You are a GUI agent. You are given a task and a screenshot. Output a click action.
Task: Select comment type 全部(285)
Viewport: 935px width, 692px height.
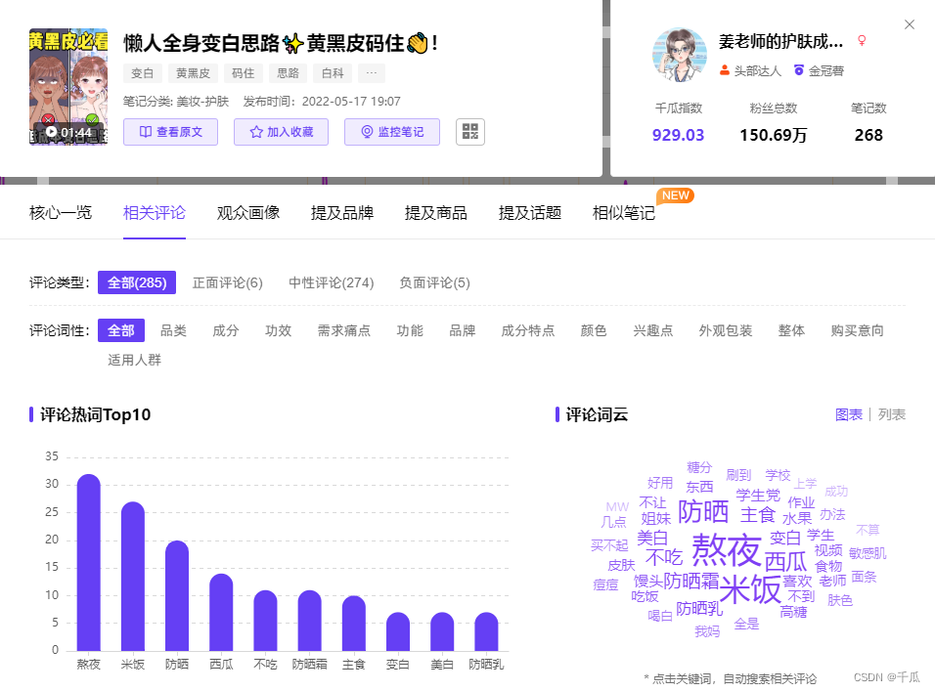pos(137,282)
